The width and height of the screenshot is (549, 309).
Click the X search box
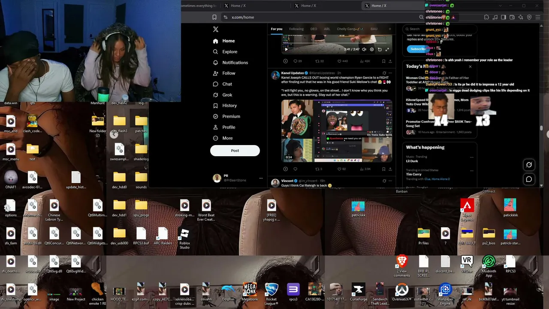pyautogui.click(x=440, y=29)
